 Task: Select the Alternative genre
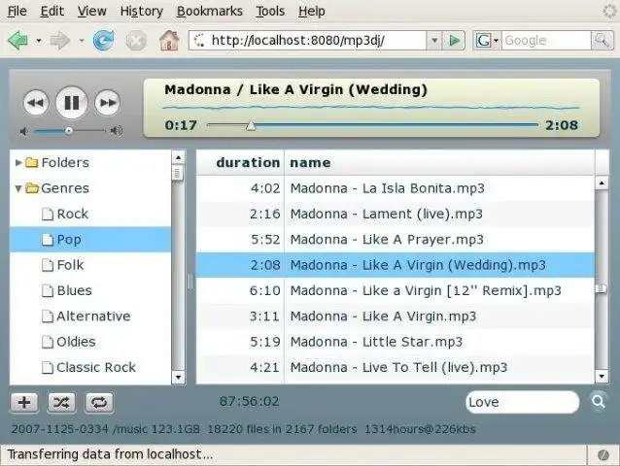click(90, 316)
